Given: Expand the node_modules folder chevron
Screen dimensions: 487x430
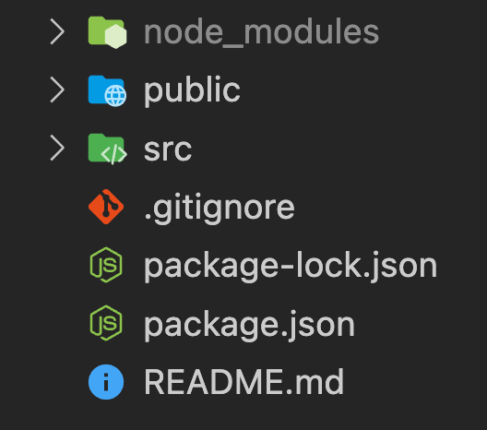Looking at the screenshot, I should (57, 31).
